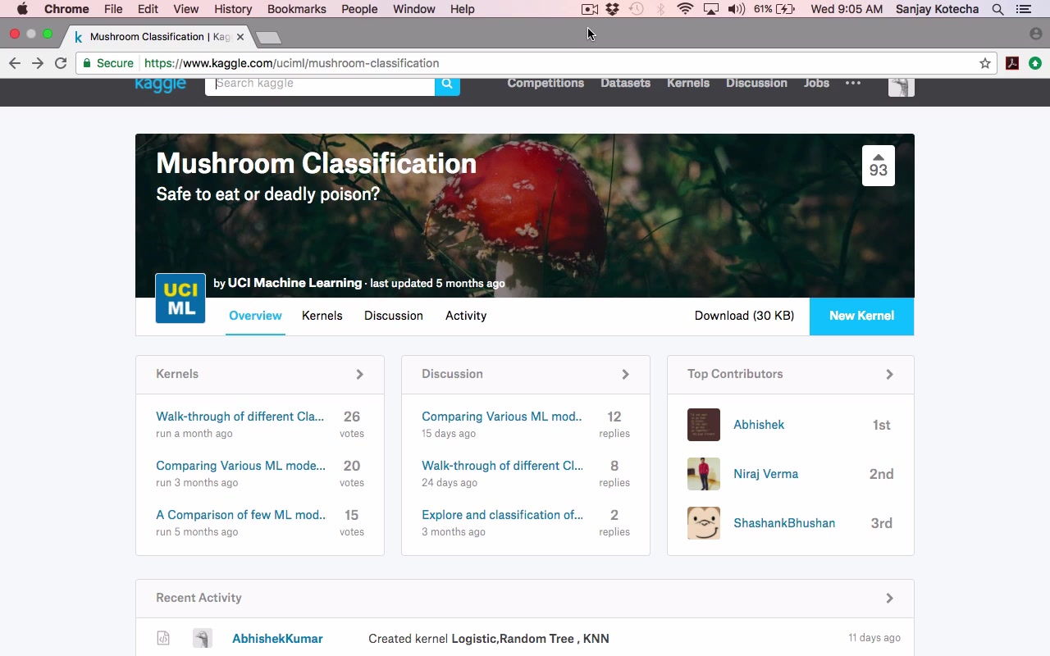Viewport: 1050px width, 656px height.
Task: Click the Chrome profile icon at tab bar end
Action: pyautogui.click(x=1035, y=34)
